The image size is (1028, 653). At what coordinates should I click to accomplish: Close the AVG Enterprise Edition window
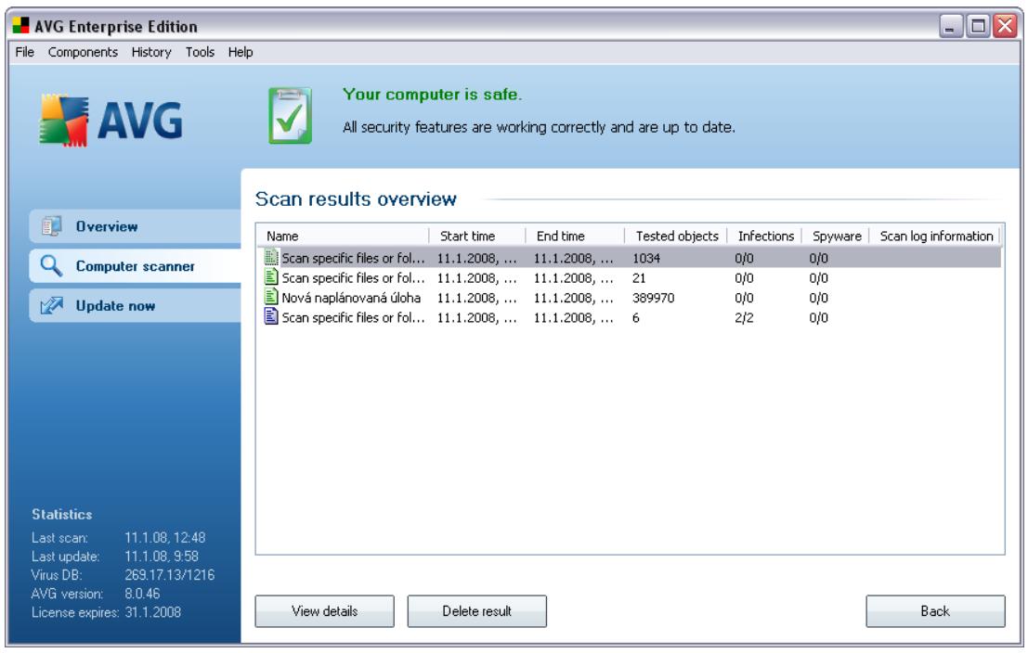(x=1005, y=26)
